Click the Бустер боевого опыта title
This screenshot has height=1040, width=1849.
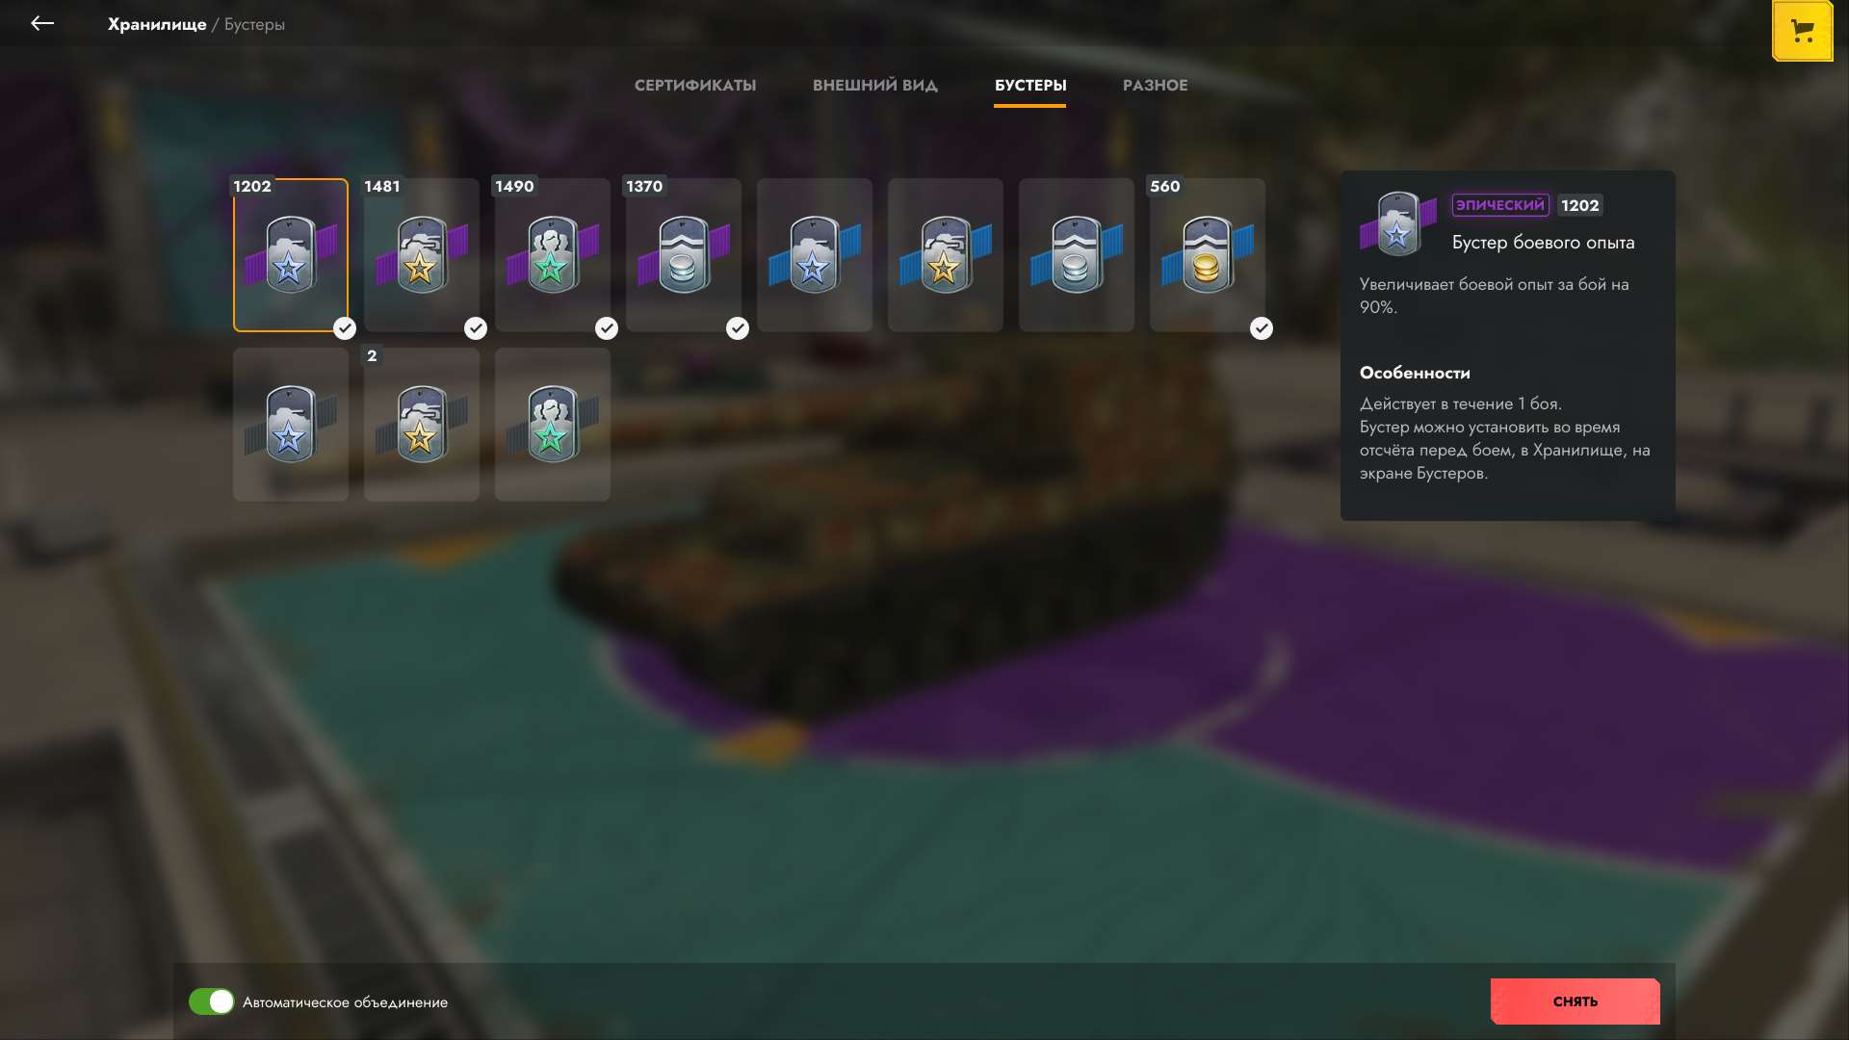point(1543,243)
